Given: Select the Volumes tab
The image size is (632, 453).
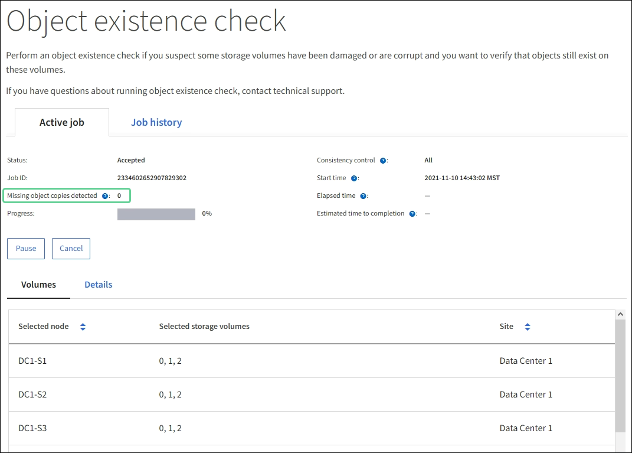Looking at the screenshot, I should pyautogui.click(x=38, y=284).
